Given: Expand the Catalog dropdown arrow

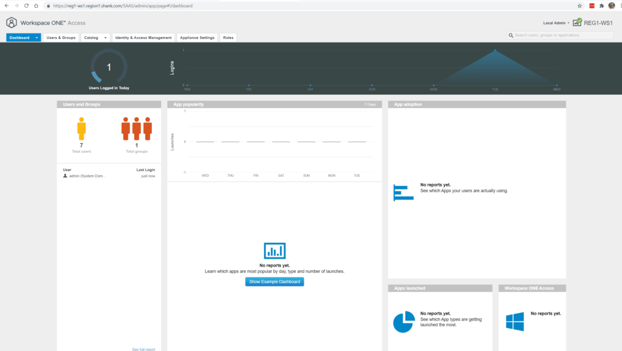Looking at the screenshot, I should coord(106,38).
